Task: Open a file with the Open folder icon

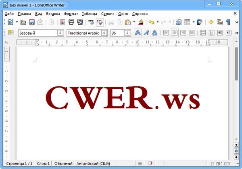Action: coord(23,22)
